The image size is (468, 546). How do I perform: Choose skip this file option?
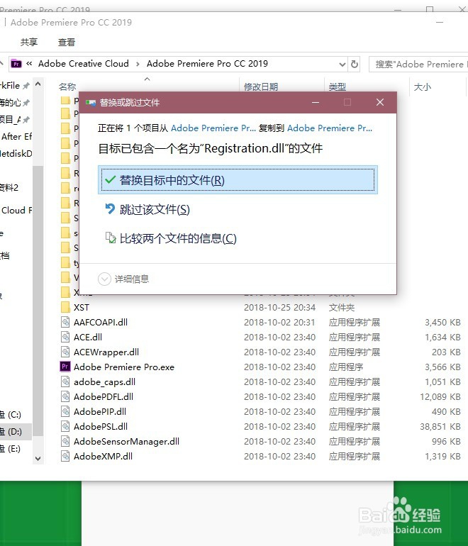point(147,209)
